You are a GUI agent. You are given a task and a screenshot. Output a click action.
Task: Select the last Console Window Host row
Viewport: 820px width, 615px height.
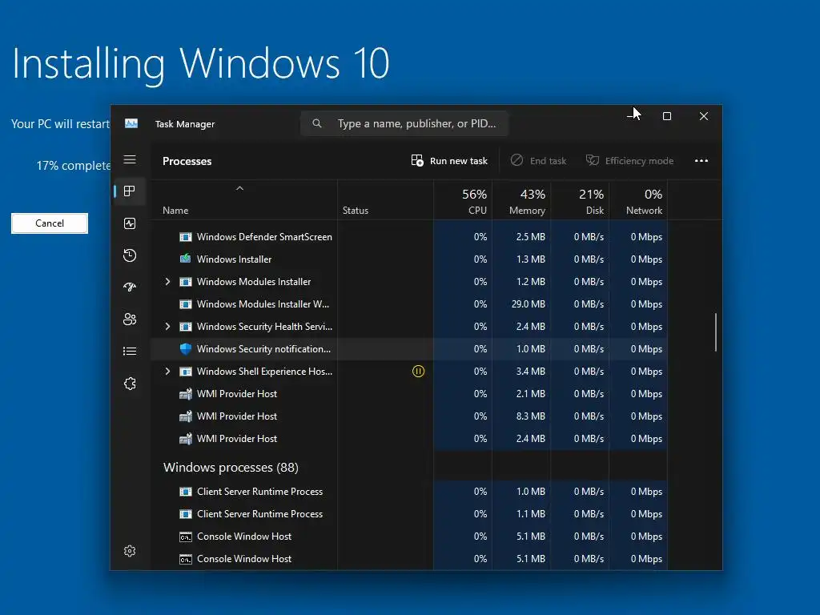point(409,559)
